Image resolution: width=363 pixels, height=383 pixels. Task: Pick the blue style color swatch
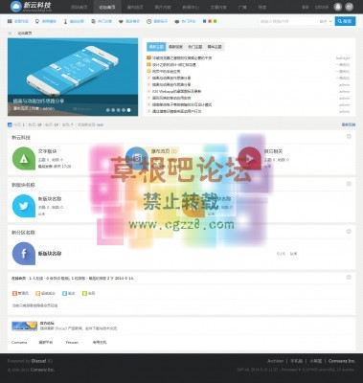[x=205, y=21]
